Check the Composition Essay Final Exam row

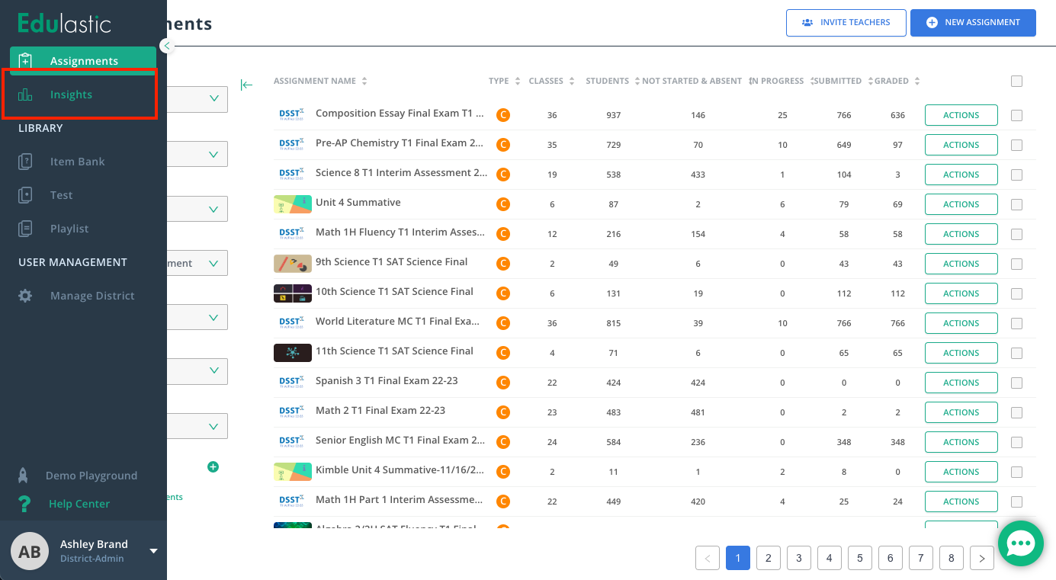pyautogui.click(x=1016, y=116)
